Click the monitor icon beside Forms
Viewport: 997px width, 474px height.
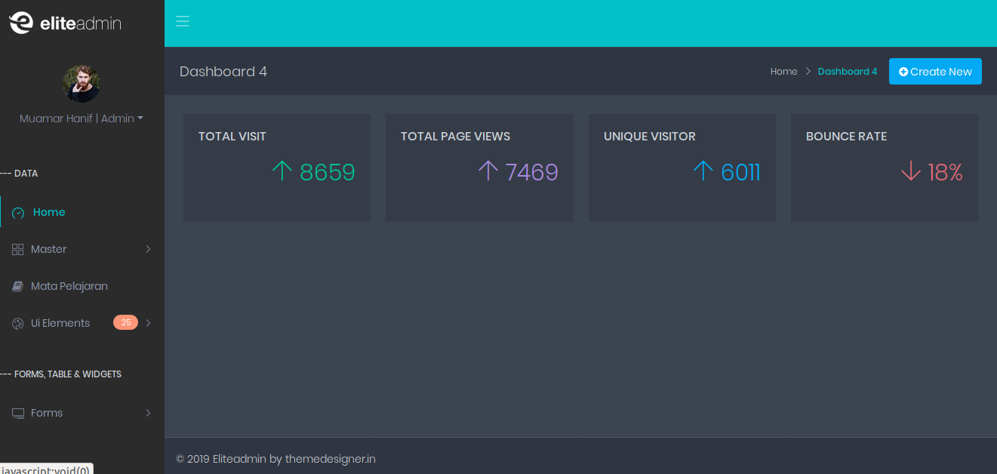pyautogui.click(x=17, y=413)
